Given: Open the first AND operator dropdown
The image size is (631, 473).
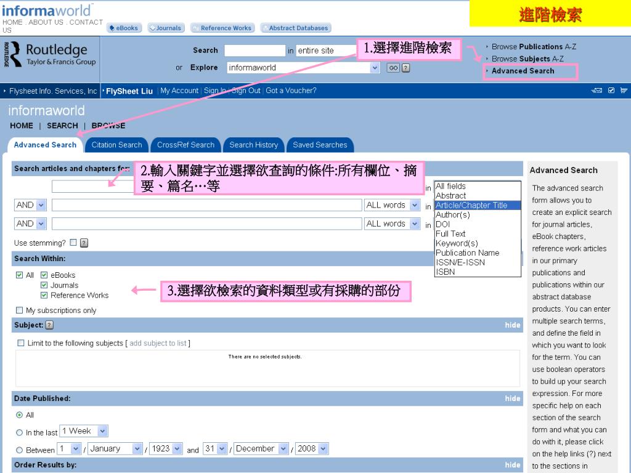Looking at the screenshot, I should pos(31,205).
